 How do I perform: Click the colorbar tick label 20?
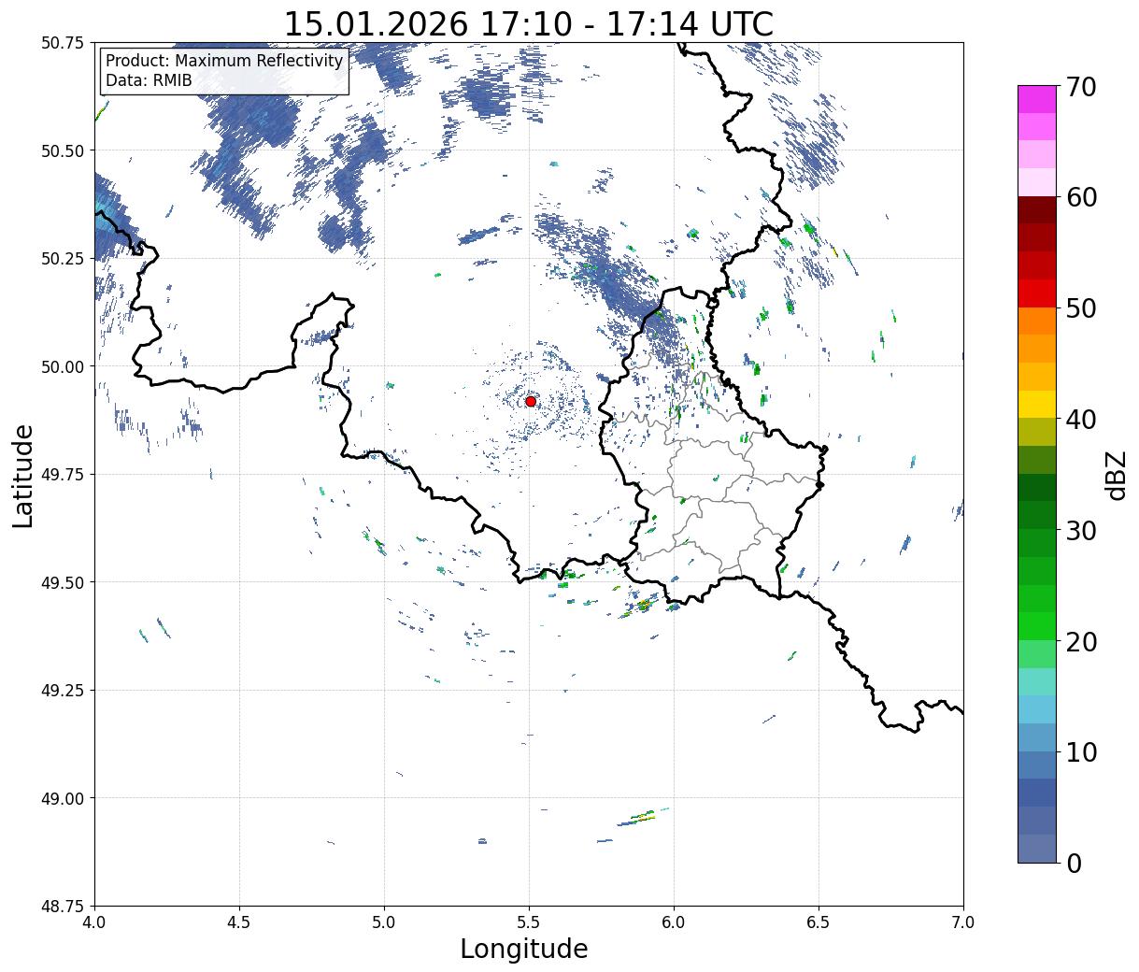click(x=1082, y=642)
